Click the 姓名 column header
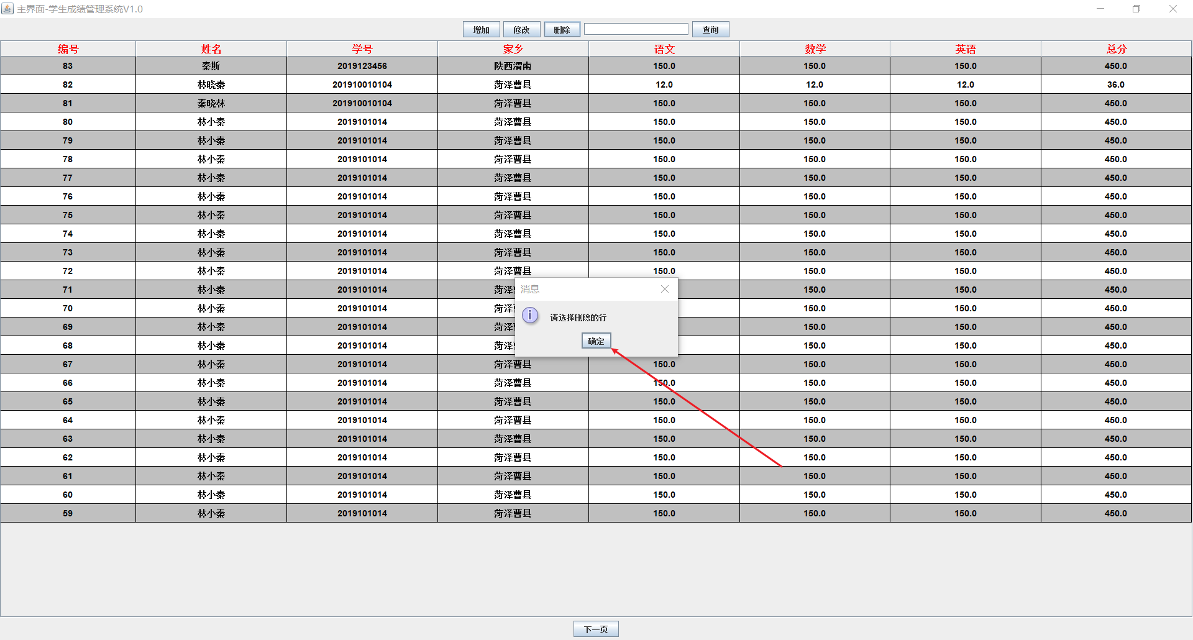This screenshot has width=1193, height=640. tap(211, 49)
